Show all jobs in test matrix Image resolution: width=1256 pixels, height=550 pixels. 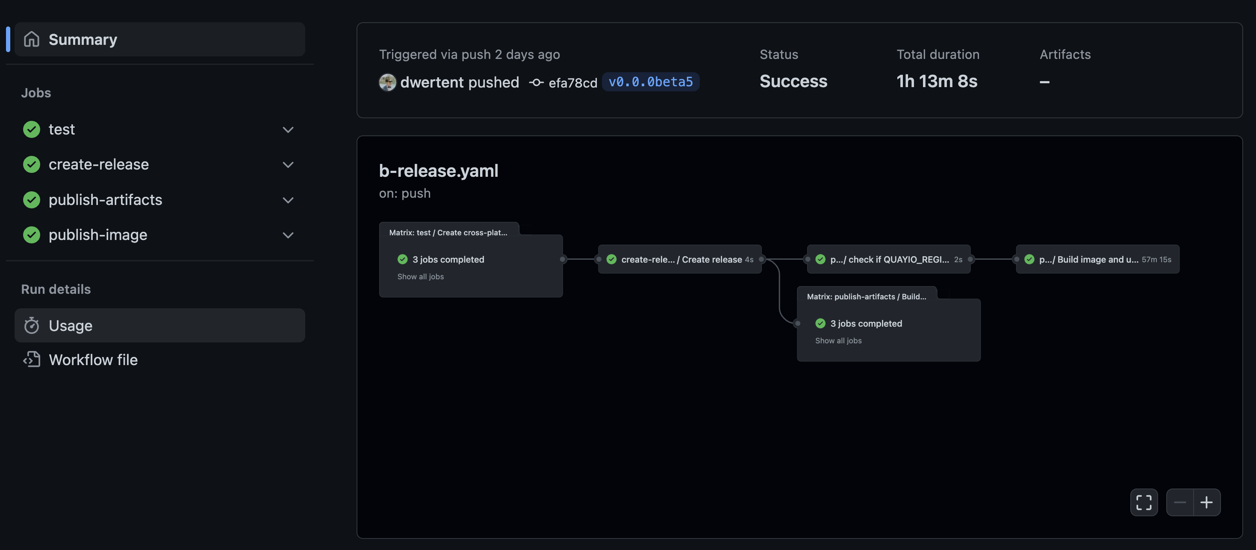[x=420, y=277]
